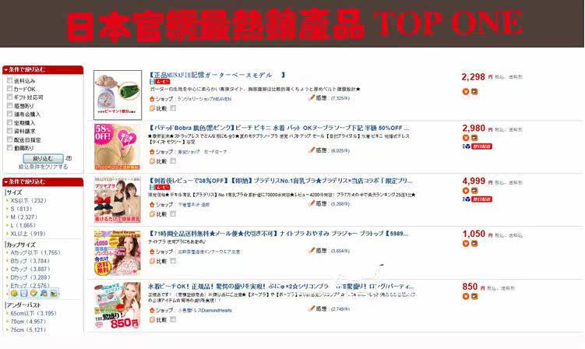Click the yellow smiley icon in floating toolbar
This screenshot has height=349, width=585.
click(33, 294)
